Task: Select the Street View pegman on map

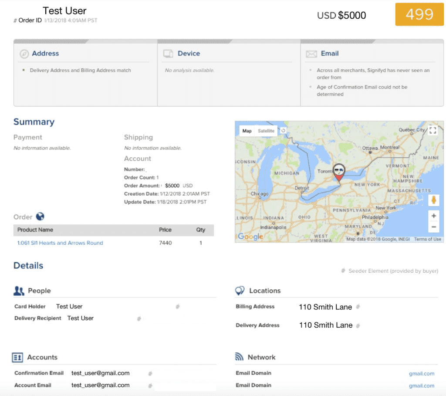Action: click(x=434, y=200)
